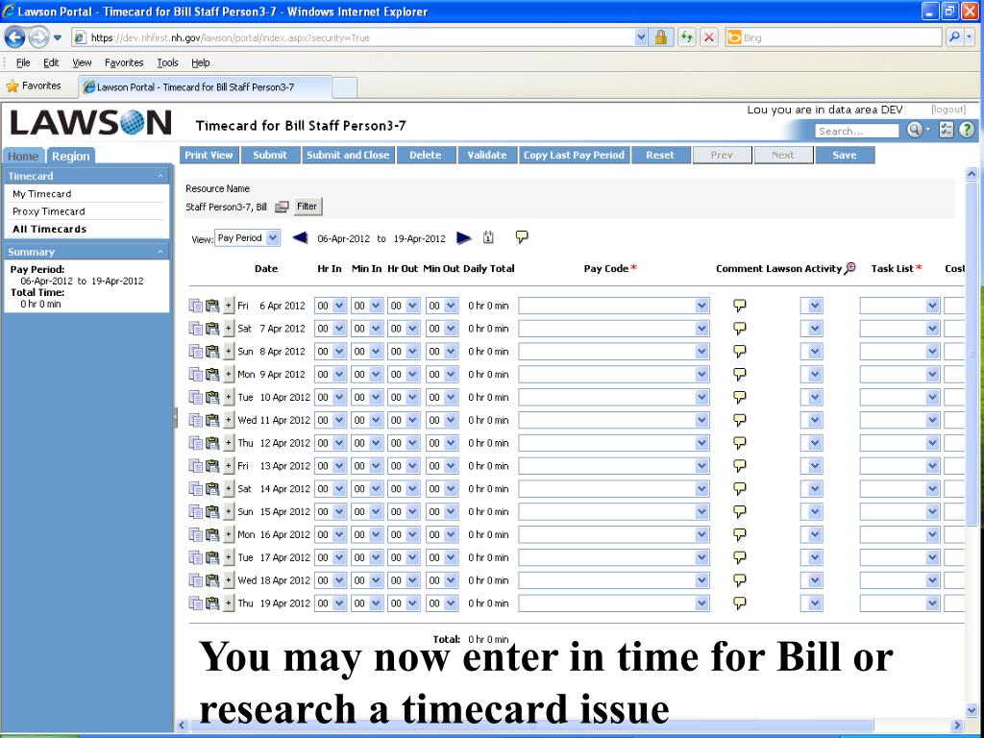The height and width of the screenshot is (738, 984).
Task: Click Copy Last Pay Period button
Action: click(x=574, y=155)
